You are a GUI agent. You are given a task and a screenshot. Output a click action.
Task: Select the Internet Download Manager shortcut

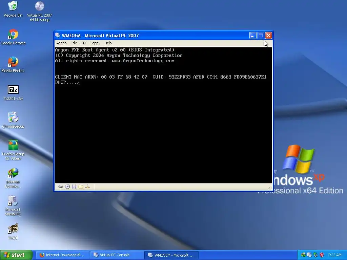[x=13, y=178]
